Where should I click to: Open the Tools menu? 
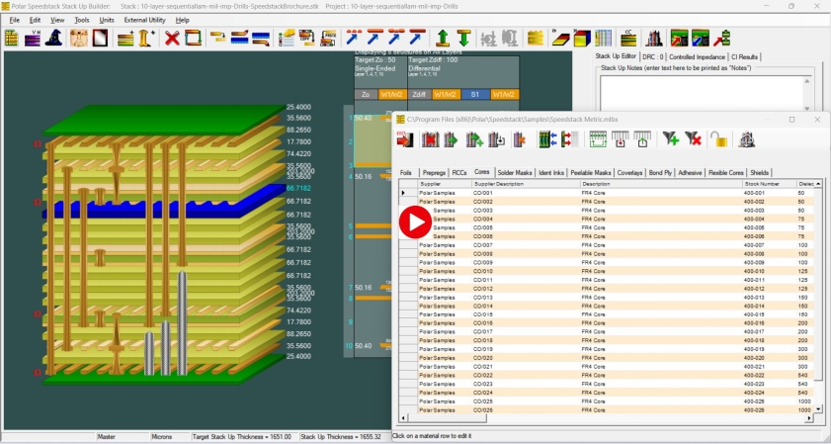tap(82, 20)
